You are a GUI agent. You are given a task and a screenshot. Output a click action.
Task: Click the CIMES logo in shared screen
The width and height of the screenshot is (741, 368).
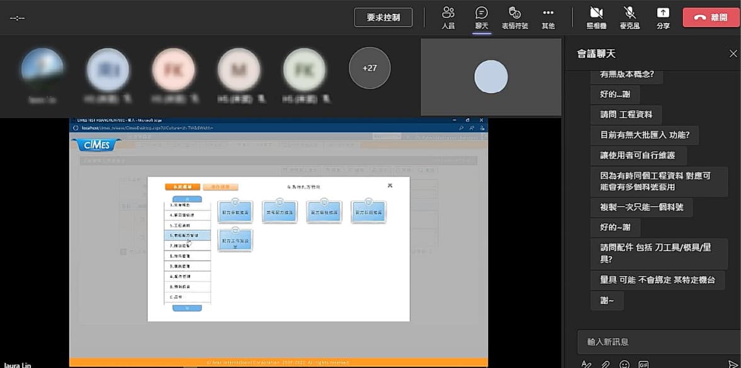click(x=96, y=145)
